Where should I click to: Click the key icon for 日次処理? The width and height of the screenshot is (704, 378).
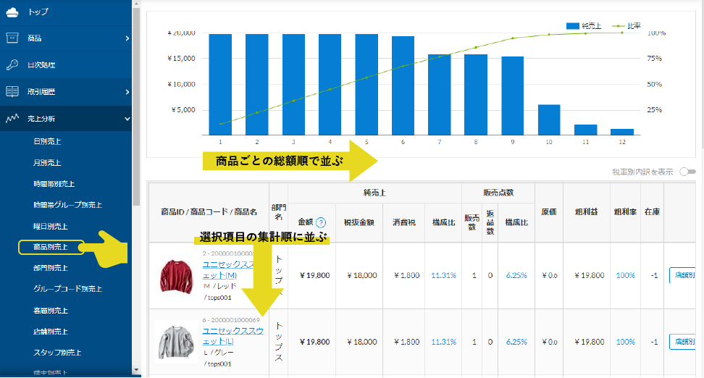pos(12,65)
